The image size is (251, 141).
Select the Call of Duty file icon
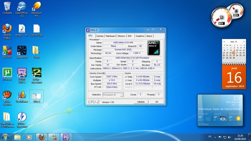pyautogui.click(x=36, y=30)
